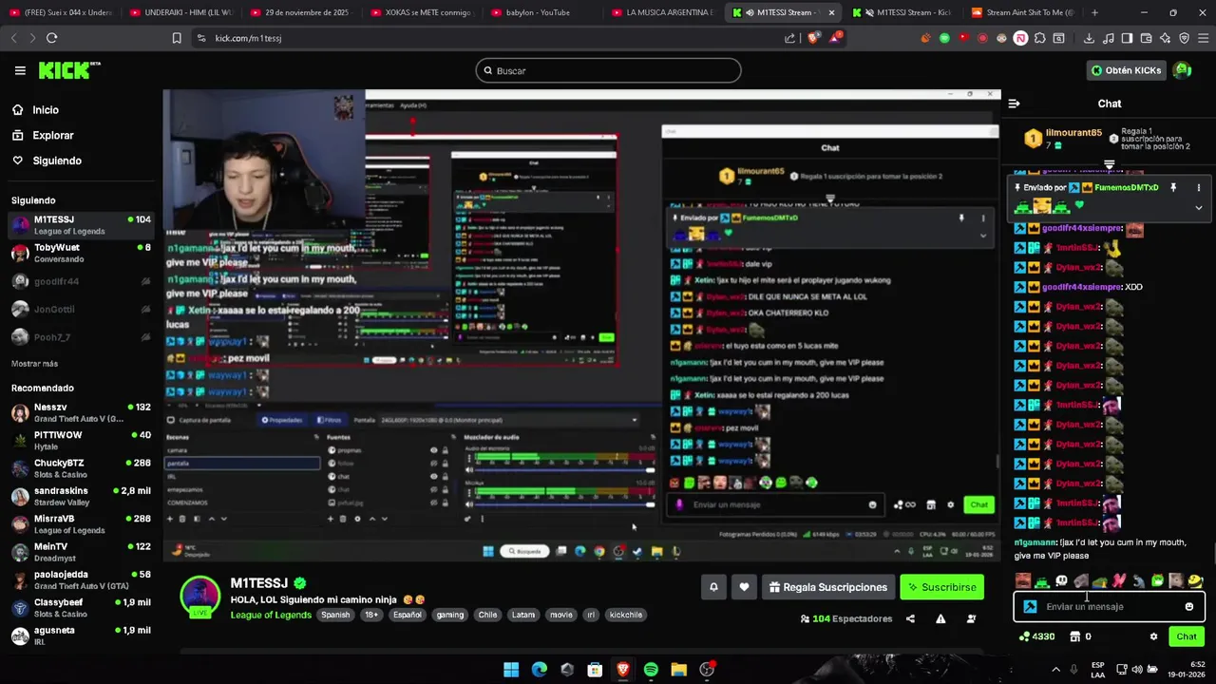
Task: Click the green Suscribirse button
Action: pos(941,587)
